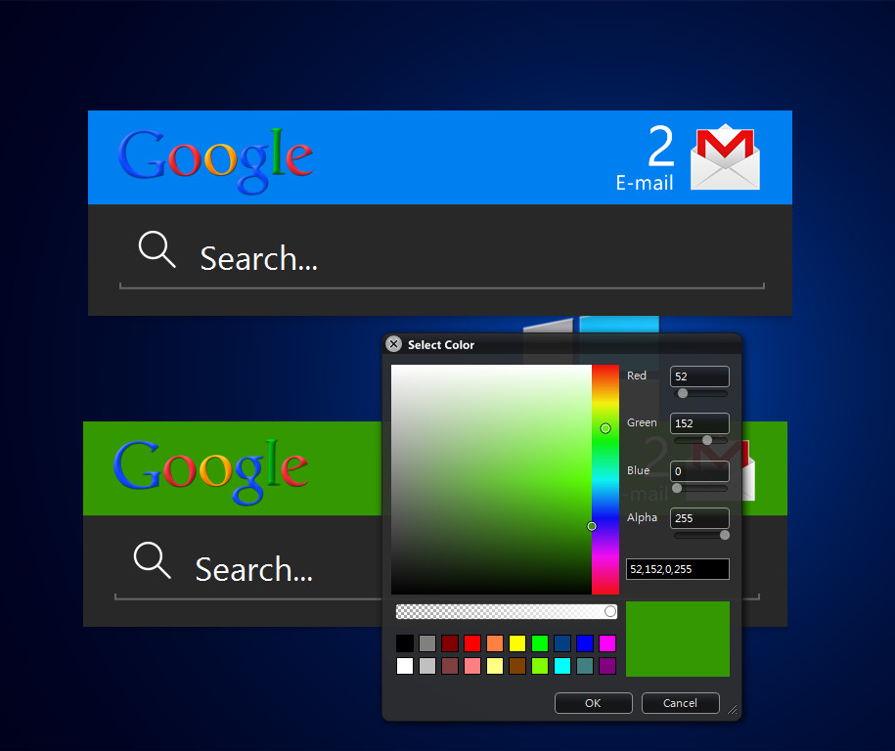This screenshot has width=895, height=751.
Task: Dismiss the dialog with Cancel
Action: [681, 703]
